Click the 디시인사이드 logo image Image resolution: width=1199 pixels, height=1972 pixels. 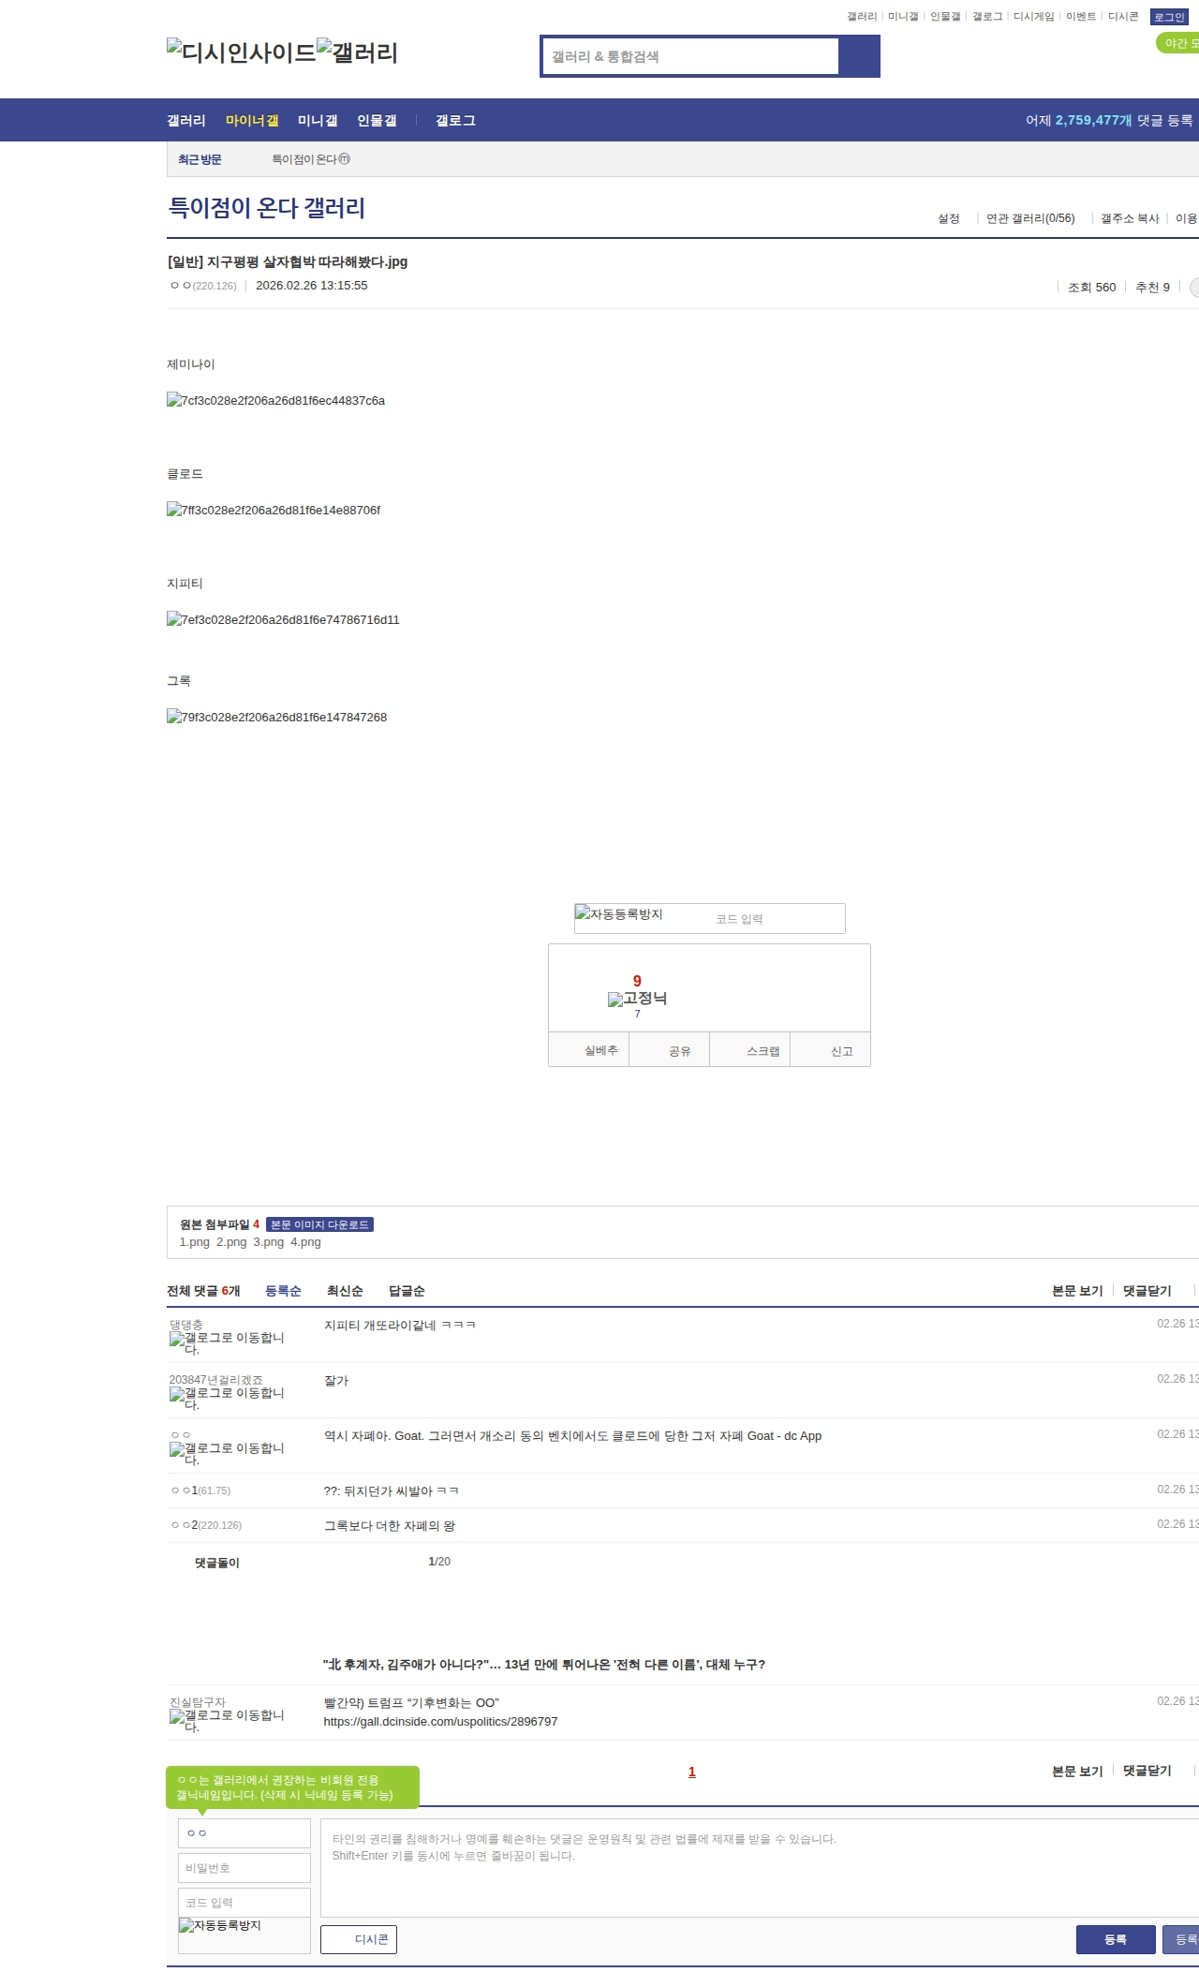[x=242, y=52]
